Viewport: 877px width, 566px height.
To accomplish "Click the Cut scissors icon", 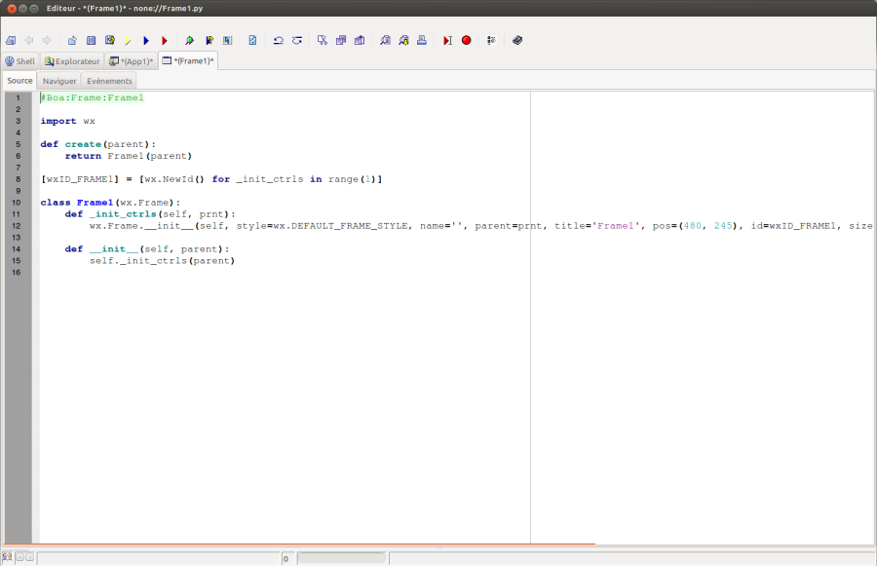I will click(x=323, y=41).
